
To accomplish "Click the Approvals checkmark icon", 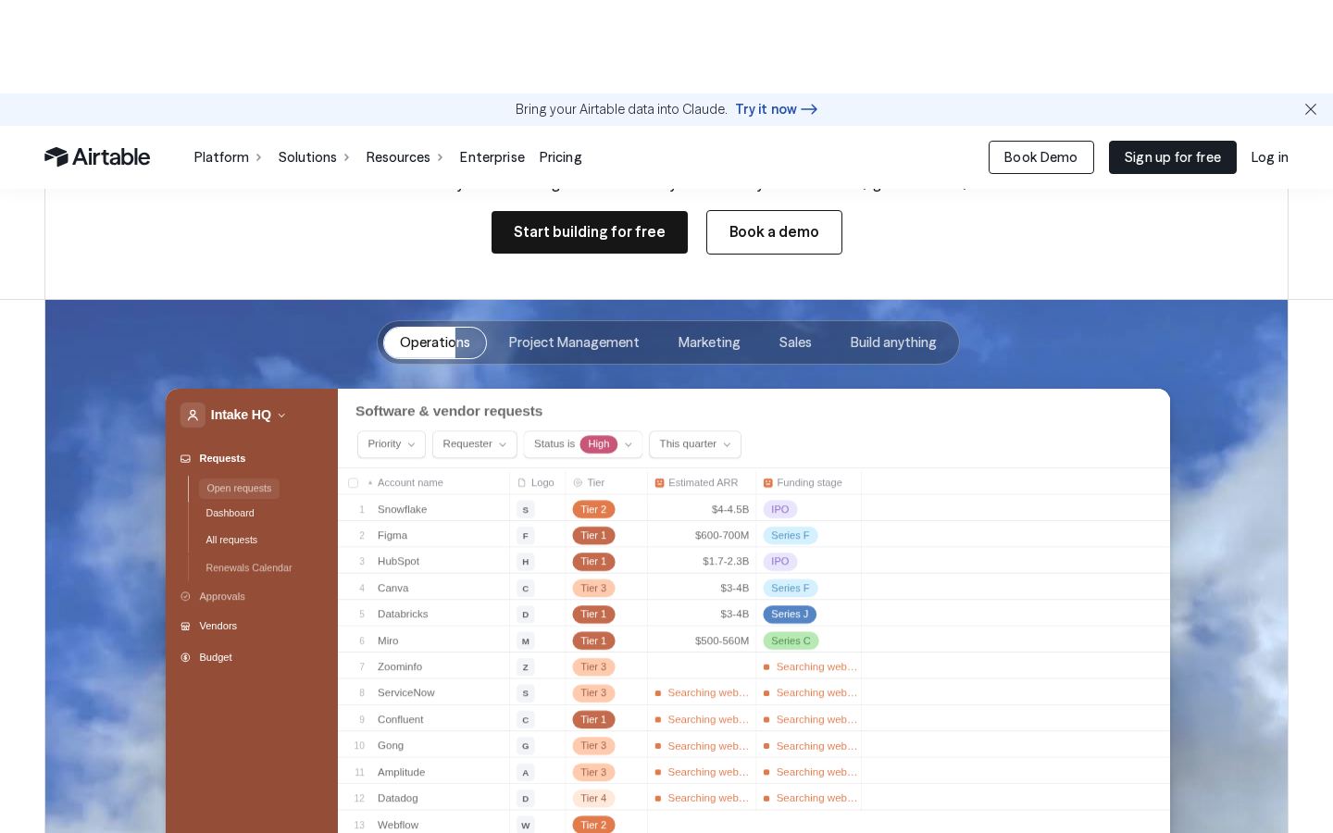I will (185, 596).
